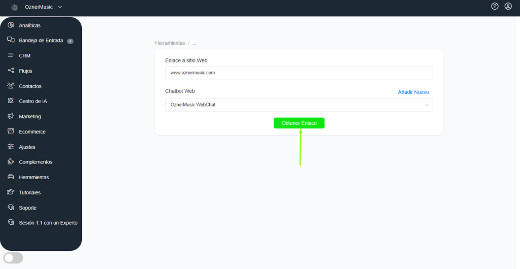The height and width of the screenshot is (269, 520).
Task: Click the Ecommerce store icon
Action: [11, 131]
